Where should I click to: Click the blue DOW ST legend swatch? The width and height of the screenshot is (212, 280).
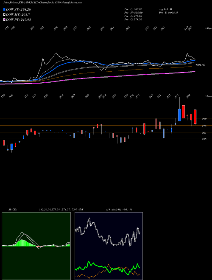point(4,9)
